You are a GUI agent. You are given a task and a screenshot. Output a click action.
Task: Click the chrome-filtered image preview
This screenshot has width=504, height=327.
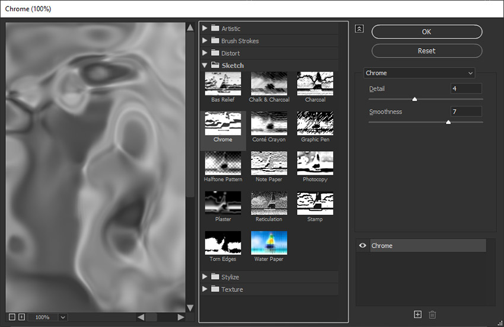pyautogui.click(x=95, y=167)
